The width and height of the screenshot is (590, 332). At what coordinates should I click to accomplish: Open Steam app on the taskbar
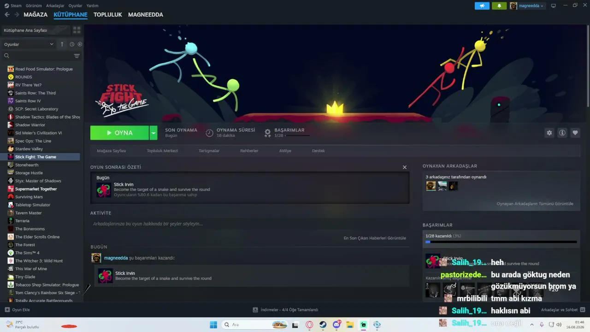(x=323, y=325)
